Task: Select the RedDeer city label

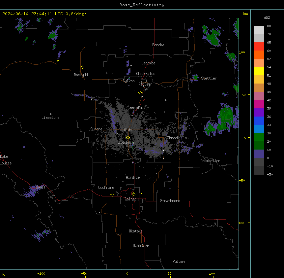Action: (x=145, y=84)
